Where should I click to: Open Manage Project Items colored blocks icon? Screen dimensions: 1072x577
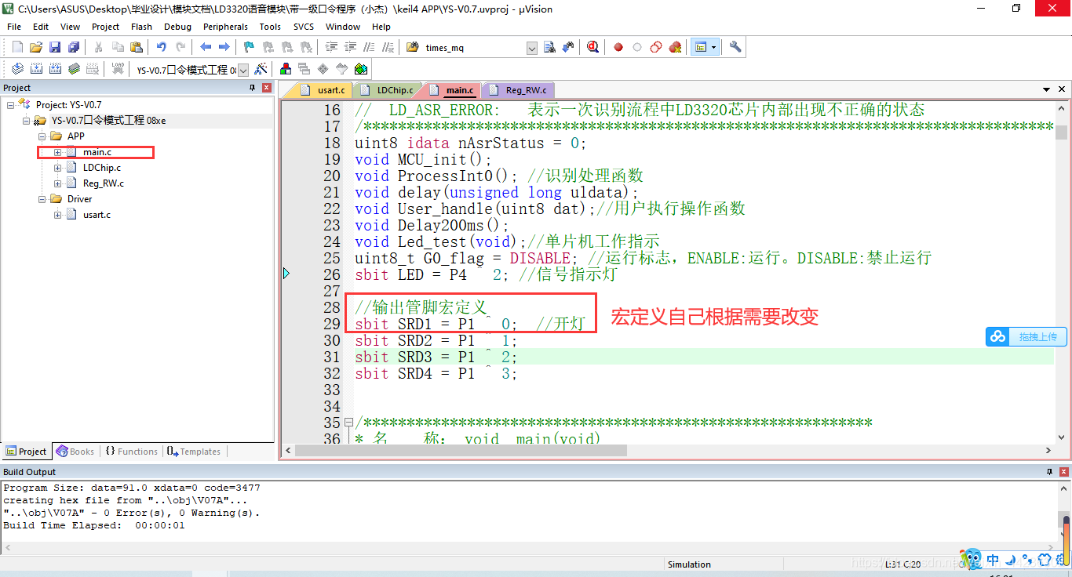pyautogui.click(x=286, y=69)
